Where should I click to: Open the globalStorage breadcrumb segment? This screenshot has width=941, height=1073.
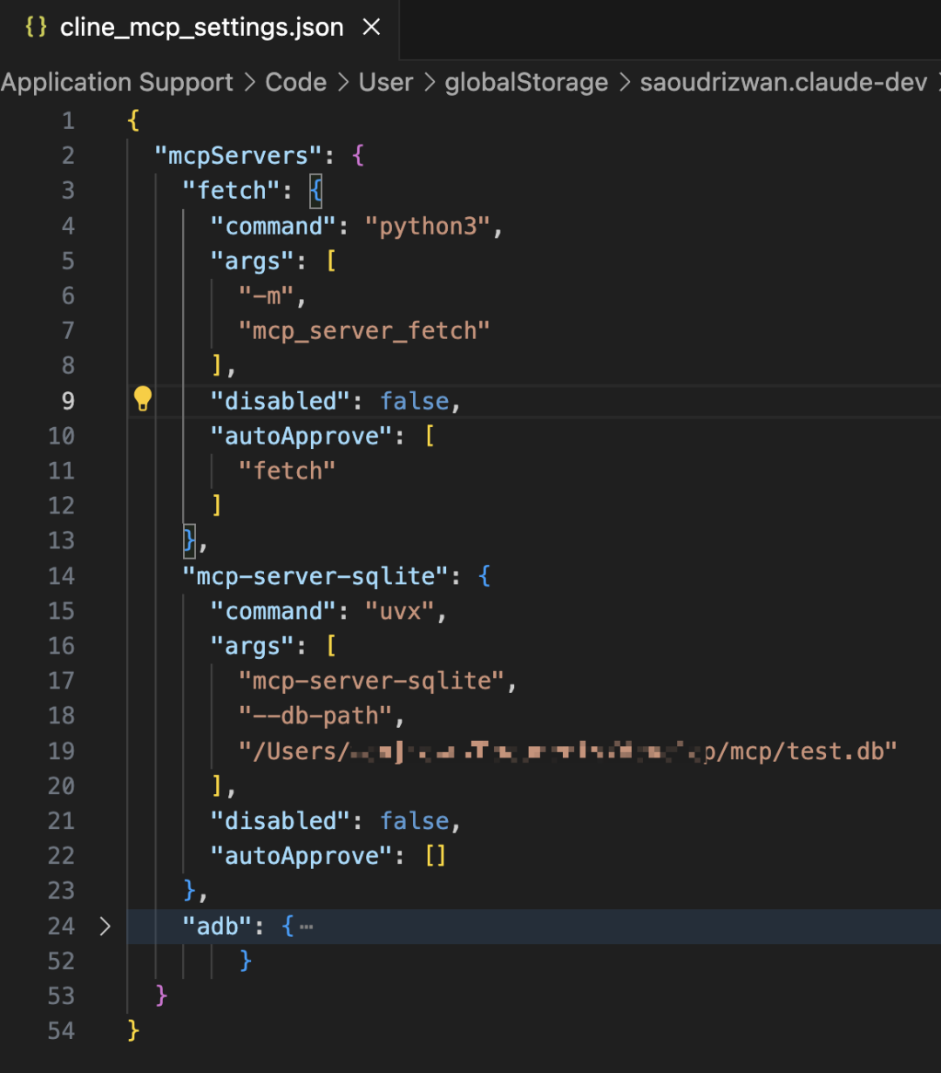(x=526, y=83)
